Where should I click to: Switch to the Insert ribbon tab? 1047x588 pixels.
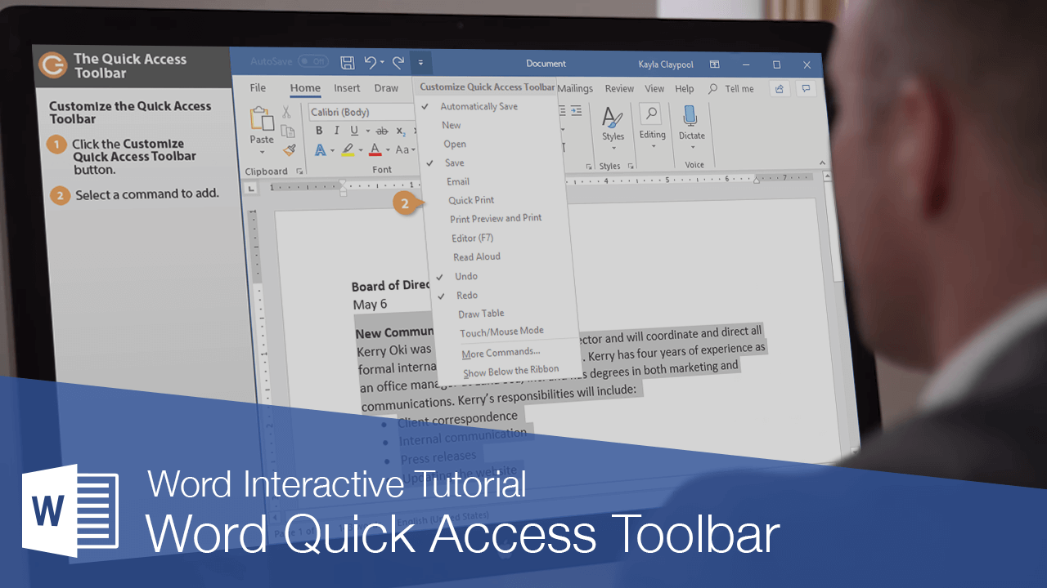347,88
